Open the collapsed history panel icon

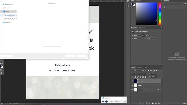tap(128, 1)
